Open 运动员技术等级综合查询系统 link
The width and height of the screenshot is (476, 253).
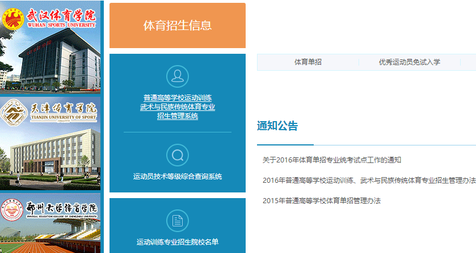coord(177,177)
